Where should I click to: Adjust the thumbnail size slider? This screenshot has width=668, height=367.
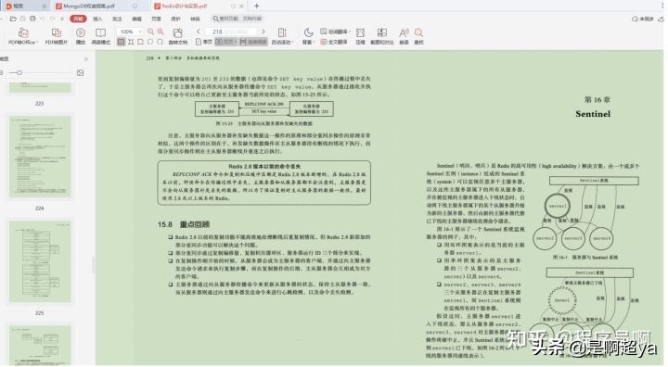(19, 73)
